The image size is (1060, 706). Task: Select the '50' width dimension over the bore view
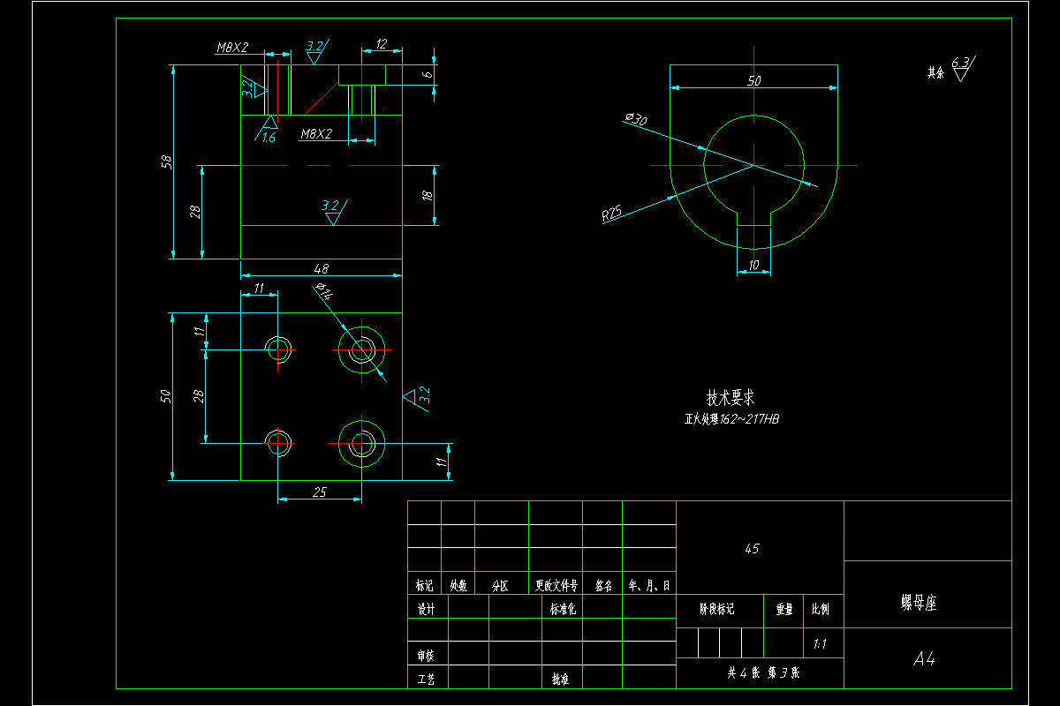click(x=753, y=80)
